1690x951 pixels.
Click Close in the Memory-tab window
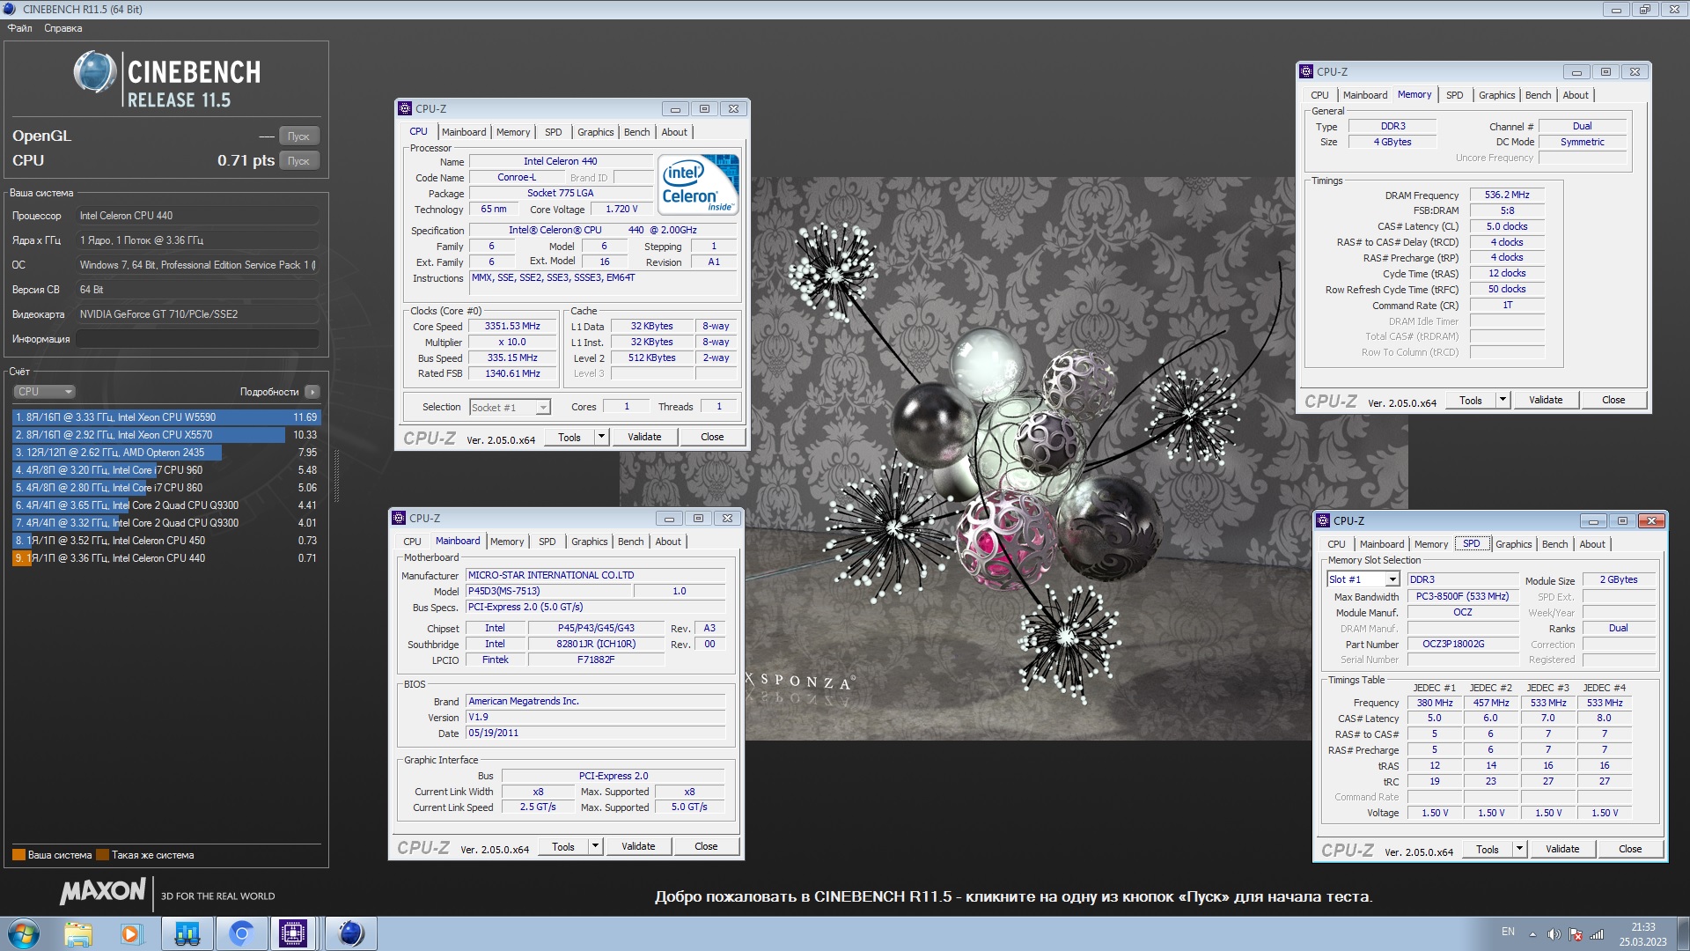[1613, 400]
